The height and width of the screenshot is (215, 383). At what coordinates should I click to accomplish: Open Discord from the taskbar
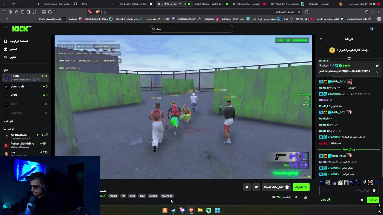pyautogui.click(x=182, y=210)
